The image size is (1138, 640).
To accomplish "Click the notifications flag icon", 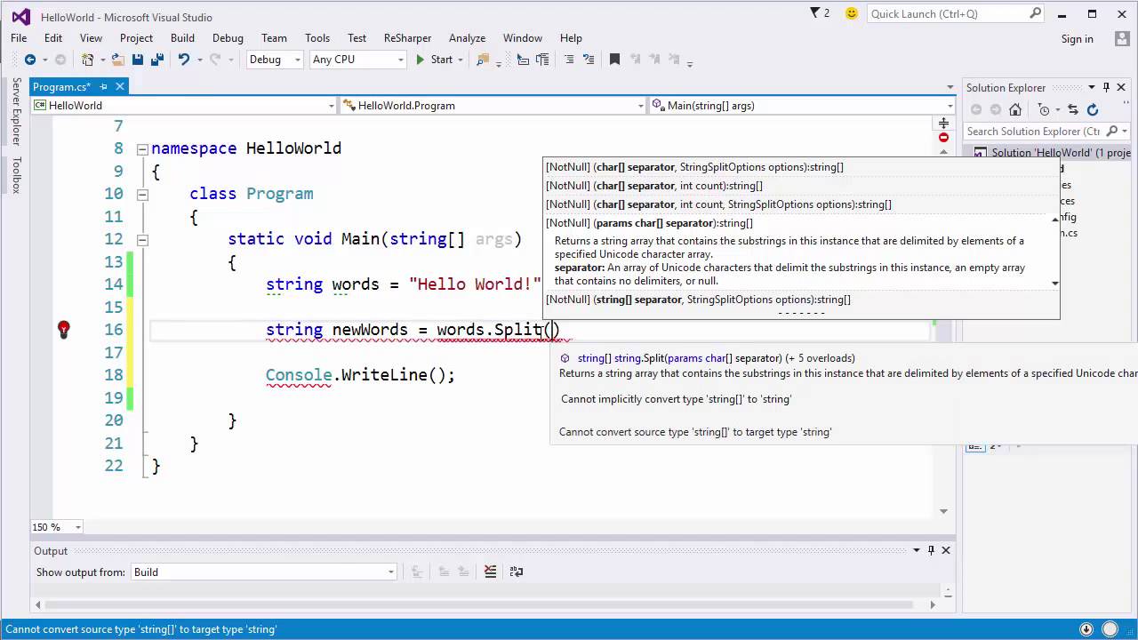I will coord(815,13).
